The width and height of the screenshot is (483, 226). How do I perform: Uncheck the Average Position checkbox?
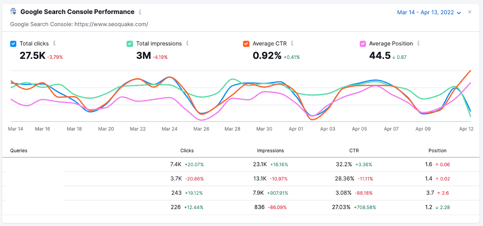[x=363, y=44]
